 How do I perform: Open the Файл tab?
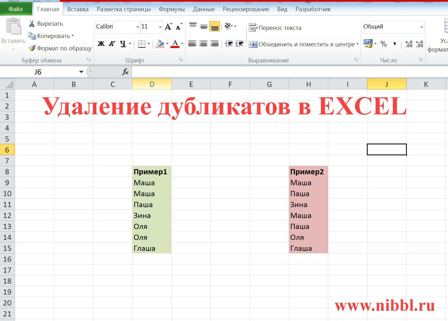16,9
